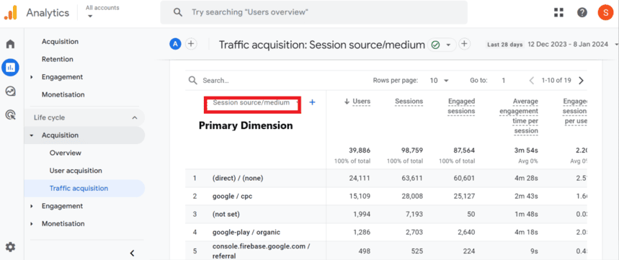Viewport: 619px width, 260px height.
Task: Open the Retention report item
Action: (x=57, y=59)
